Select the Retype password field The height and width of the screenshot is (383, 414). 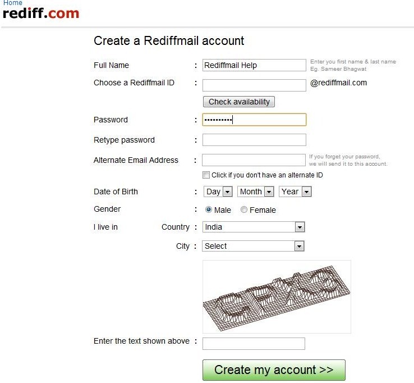click(x=254, y=140)
